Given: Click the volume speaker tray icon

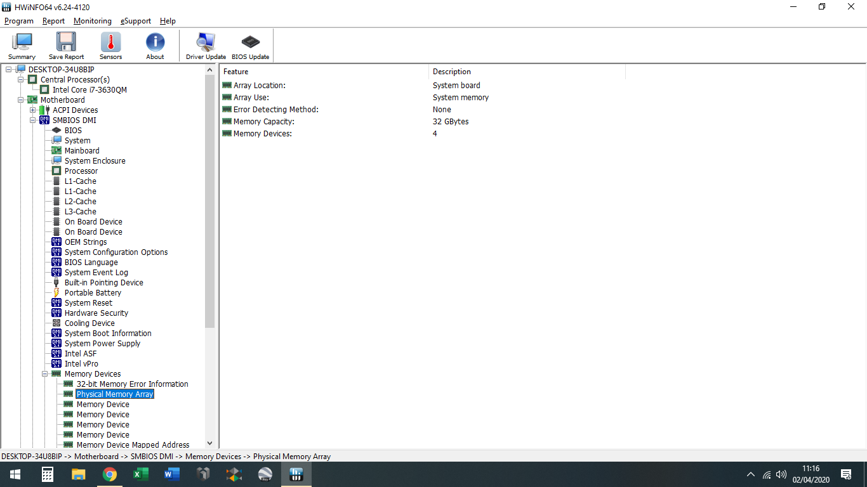Looking at the screenshot, I should [781, 474].
